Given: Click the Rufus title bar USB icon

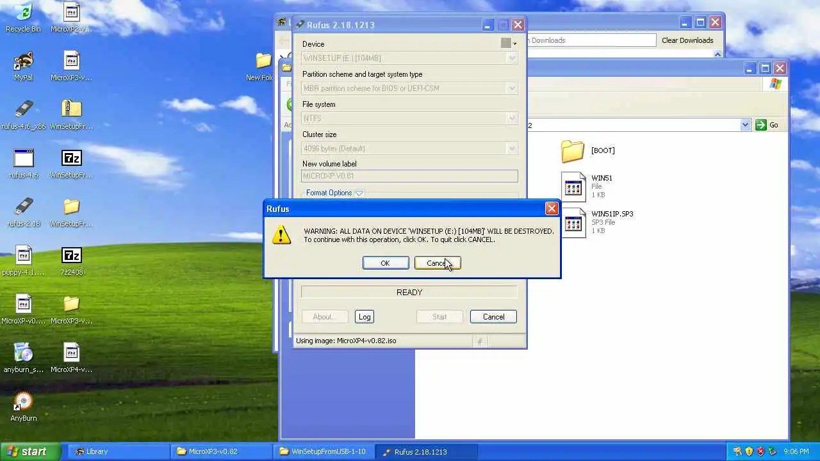Looking at the screenshot, I should (x=300, y=25).
